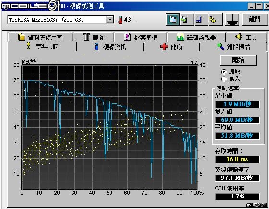Click the 69.8 MB/秒 maximum value
The height and width of the screenshot is (209, 269).
pyautogui.click(x=237, y=120)
